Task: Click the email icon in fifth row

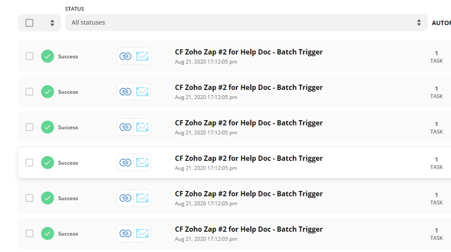Action: (x=142, y=198)
